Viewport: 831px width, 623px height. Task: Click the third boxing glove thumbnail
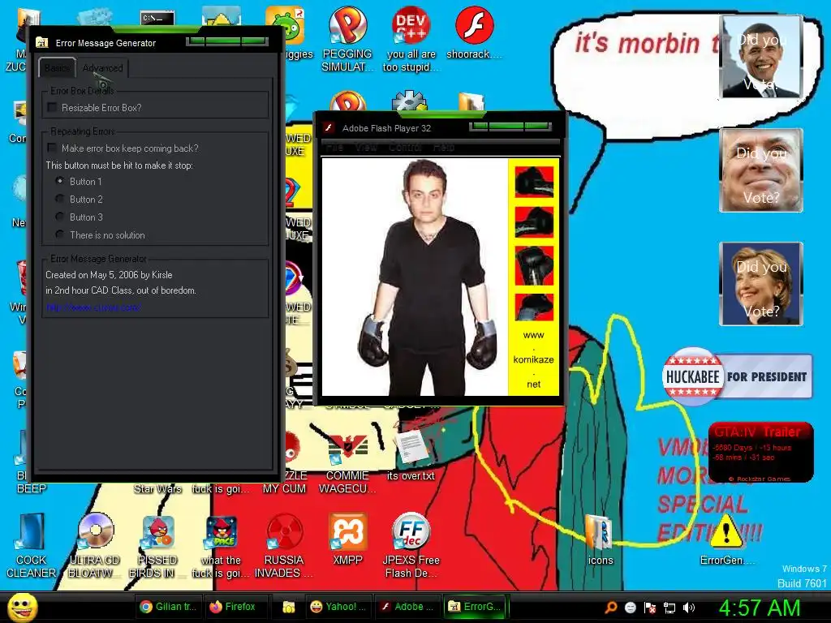tap(534, 265)
